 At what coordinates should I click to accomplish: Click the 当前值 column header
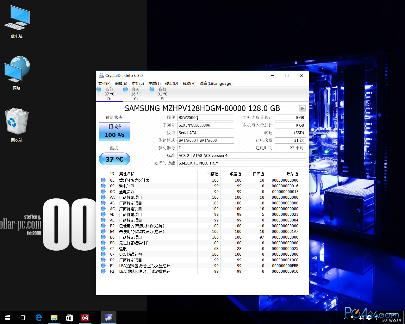pyautogui.click(x=209, y=174)
